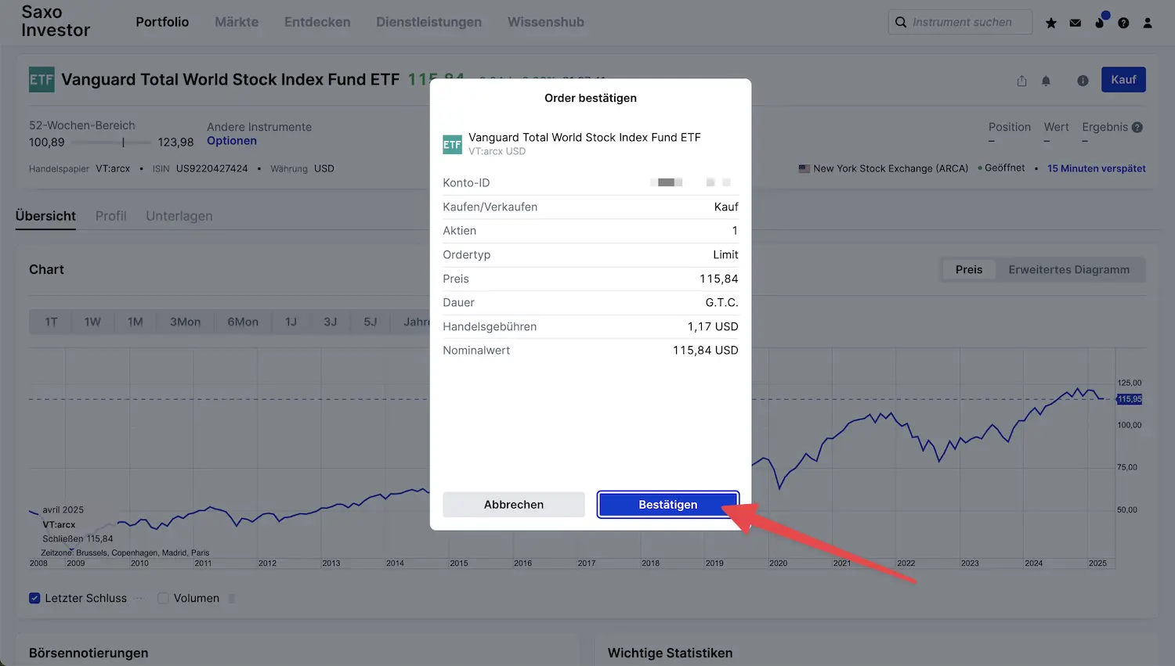Open the Optionen link
The image size is (1175, 666).
pyautogui.click(x=232, y=141)
